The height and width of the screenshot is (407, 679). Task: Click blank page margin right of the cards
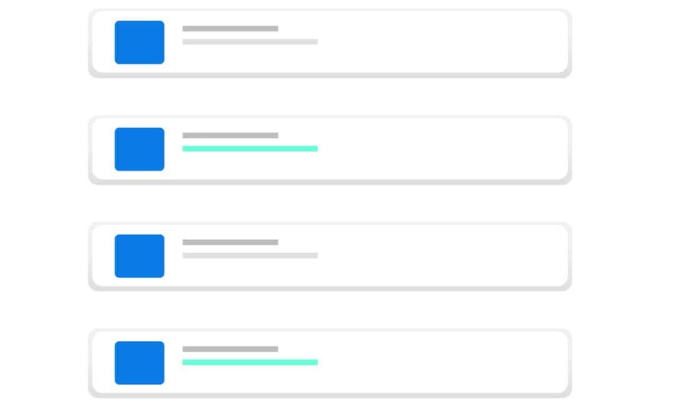tap(626, 203)
